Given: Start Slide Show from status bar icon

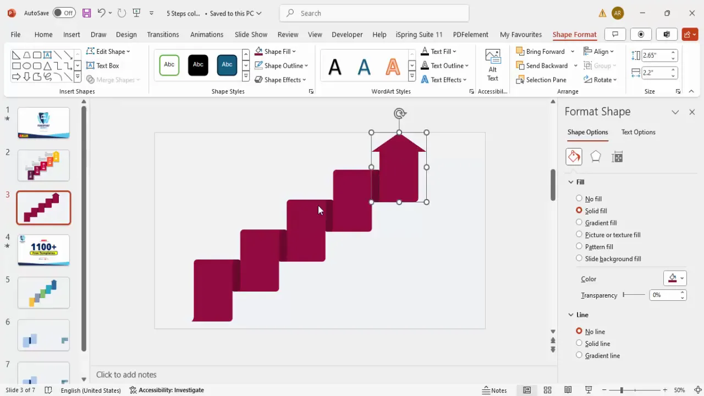Looking at the screenshot, I should (x=588, y=390).
